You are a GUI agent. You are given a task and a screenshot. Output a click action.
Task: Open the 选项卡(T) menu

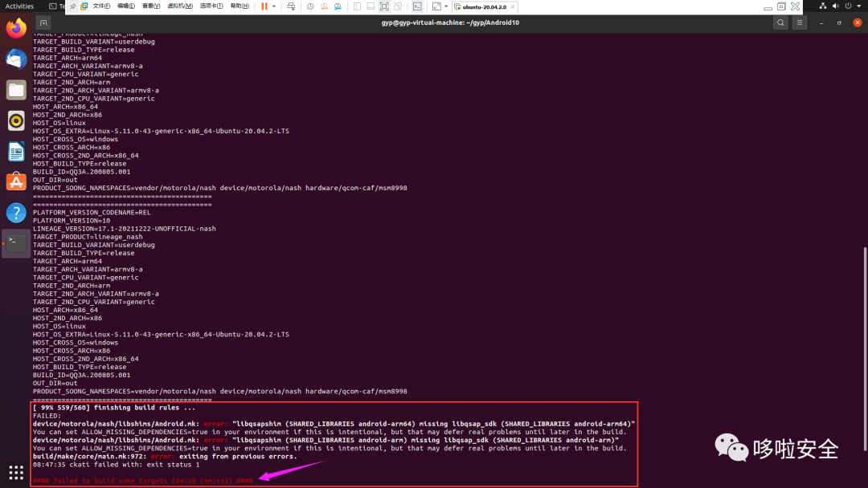(211, 6)
